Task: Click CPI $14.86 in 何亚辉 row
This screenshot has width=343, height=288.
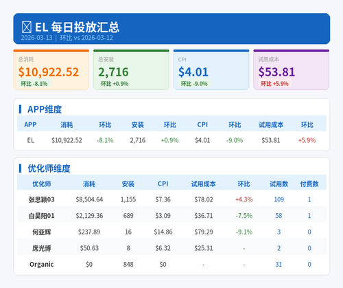Action: (x=163, y=232)
